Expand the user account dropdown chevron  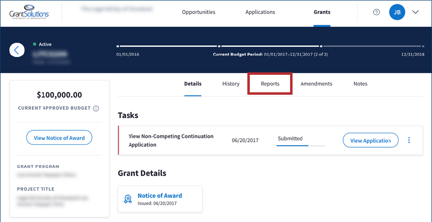click(415, 12)
